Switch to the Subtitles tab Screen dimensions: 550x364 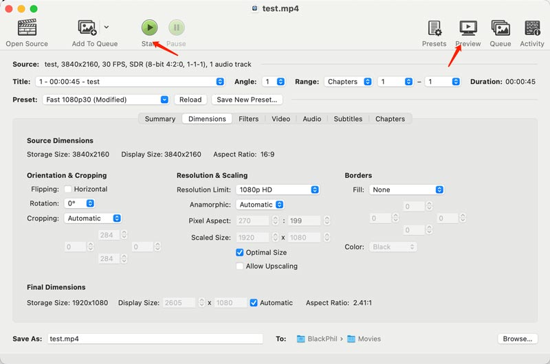click(x=348, y=119)
